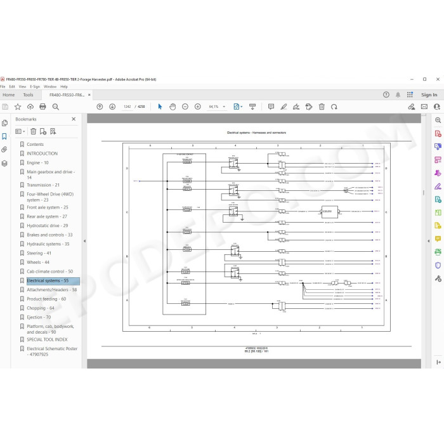444x444 pixels.
Task: Add a comment sticky note
Action: point(271,107)
